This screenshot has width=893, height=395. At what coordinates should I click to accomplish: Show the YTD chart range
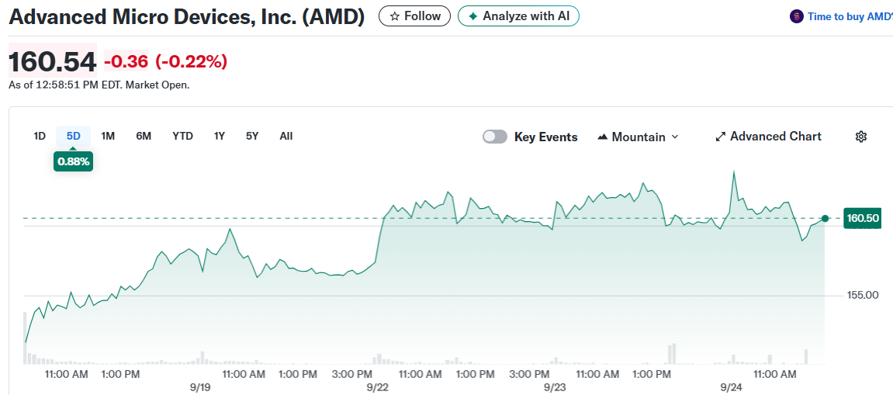click(x=183, y=136)
